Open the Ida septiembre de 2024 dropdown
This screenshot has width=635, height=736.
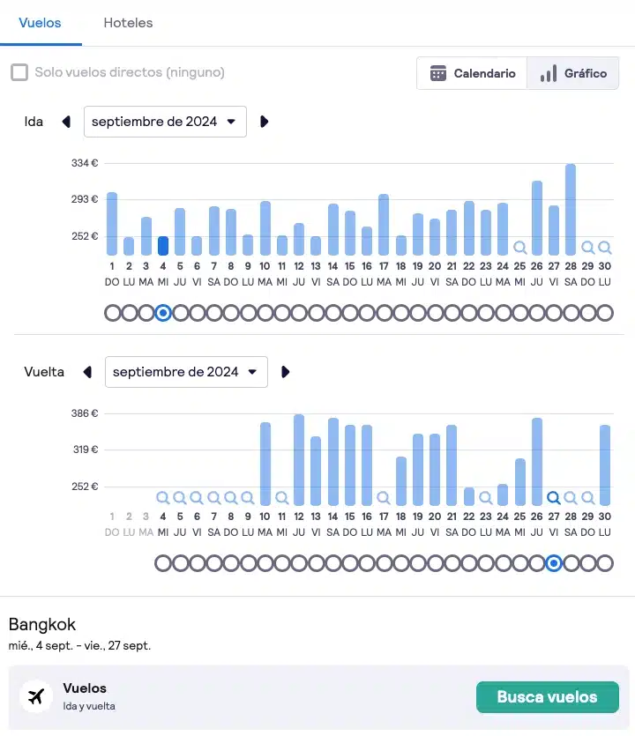pos(165,122)
